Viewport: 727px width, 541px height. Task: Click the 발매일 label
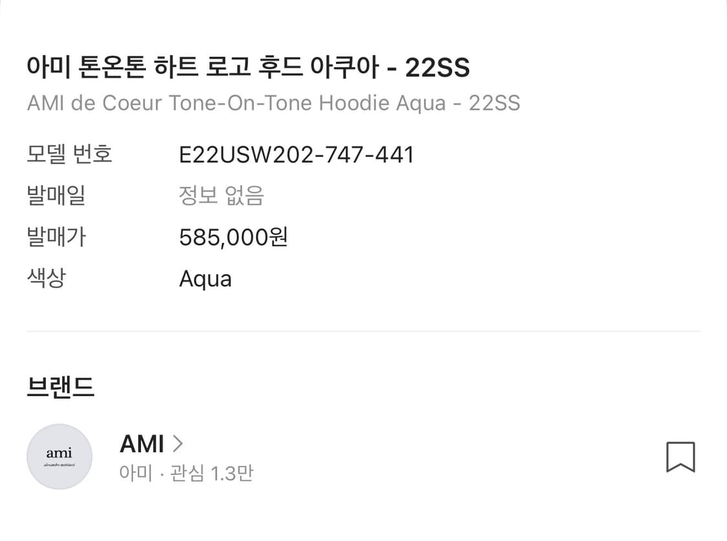point(56,196)
